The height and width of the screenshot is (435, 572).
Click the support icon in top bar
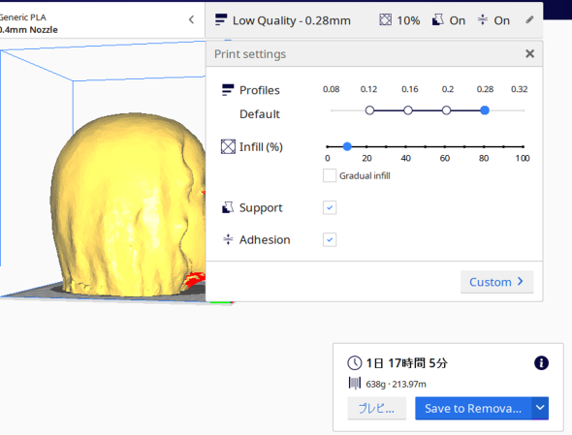click(438, 19)
